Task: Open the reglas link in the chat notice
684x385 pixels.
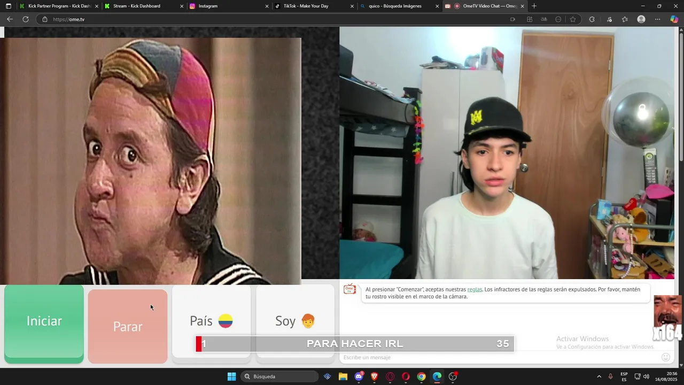Action: pos(475,289)
